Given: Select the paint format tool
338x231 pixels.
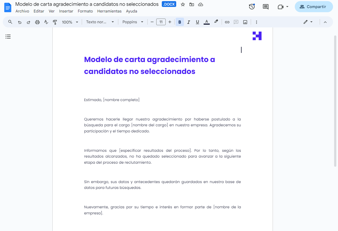Looking at the screenshot, I should tap(55, 22).
